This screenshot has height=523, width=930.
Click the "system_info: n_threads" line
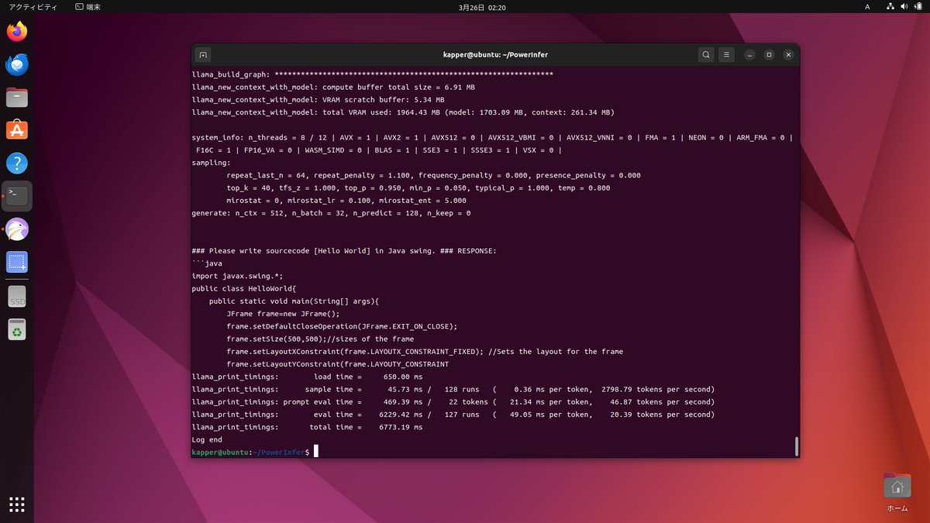(x=492, y=137)
